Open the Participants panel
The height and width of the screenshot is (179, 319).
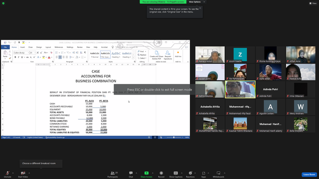pos(113,174)
